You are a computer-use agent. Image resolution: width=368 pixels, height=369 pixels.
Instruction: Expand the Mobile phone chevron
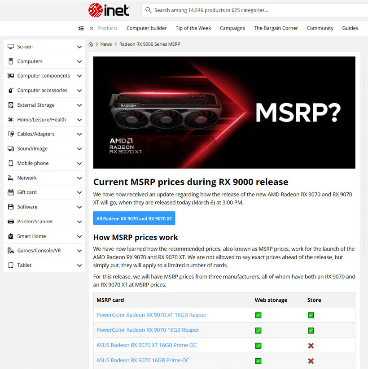(x=79, y=163)
